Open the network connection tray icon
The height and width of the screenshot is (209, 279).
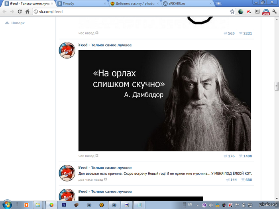coord(250,205)
